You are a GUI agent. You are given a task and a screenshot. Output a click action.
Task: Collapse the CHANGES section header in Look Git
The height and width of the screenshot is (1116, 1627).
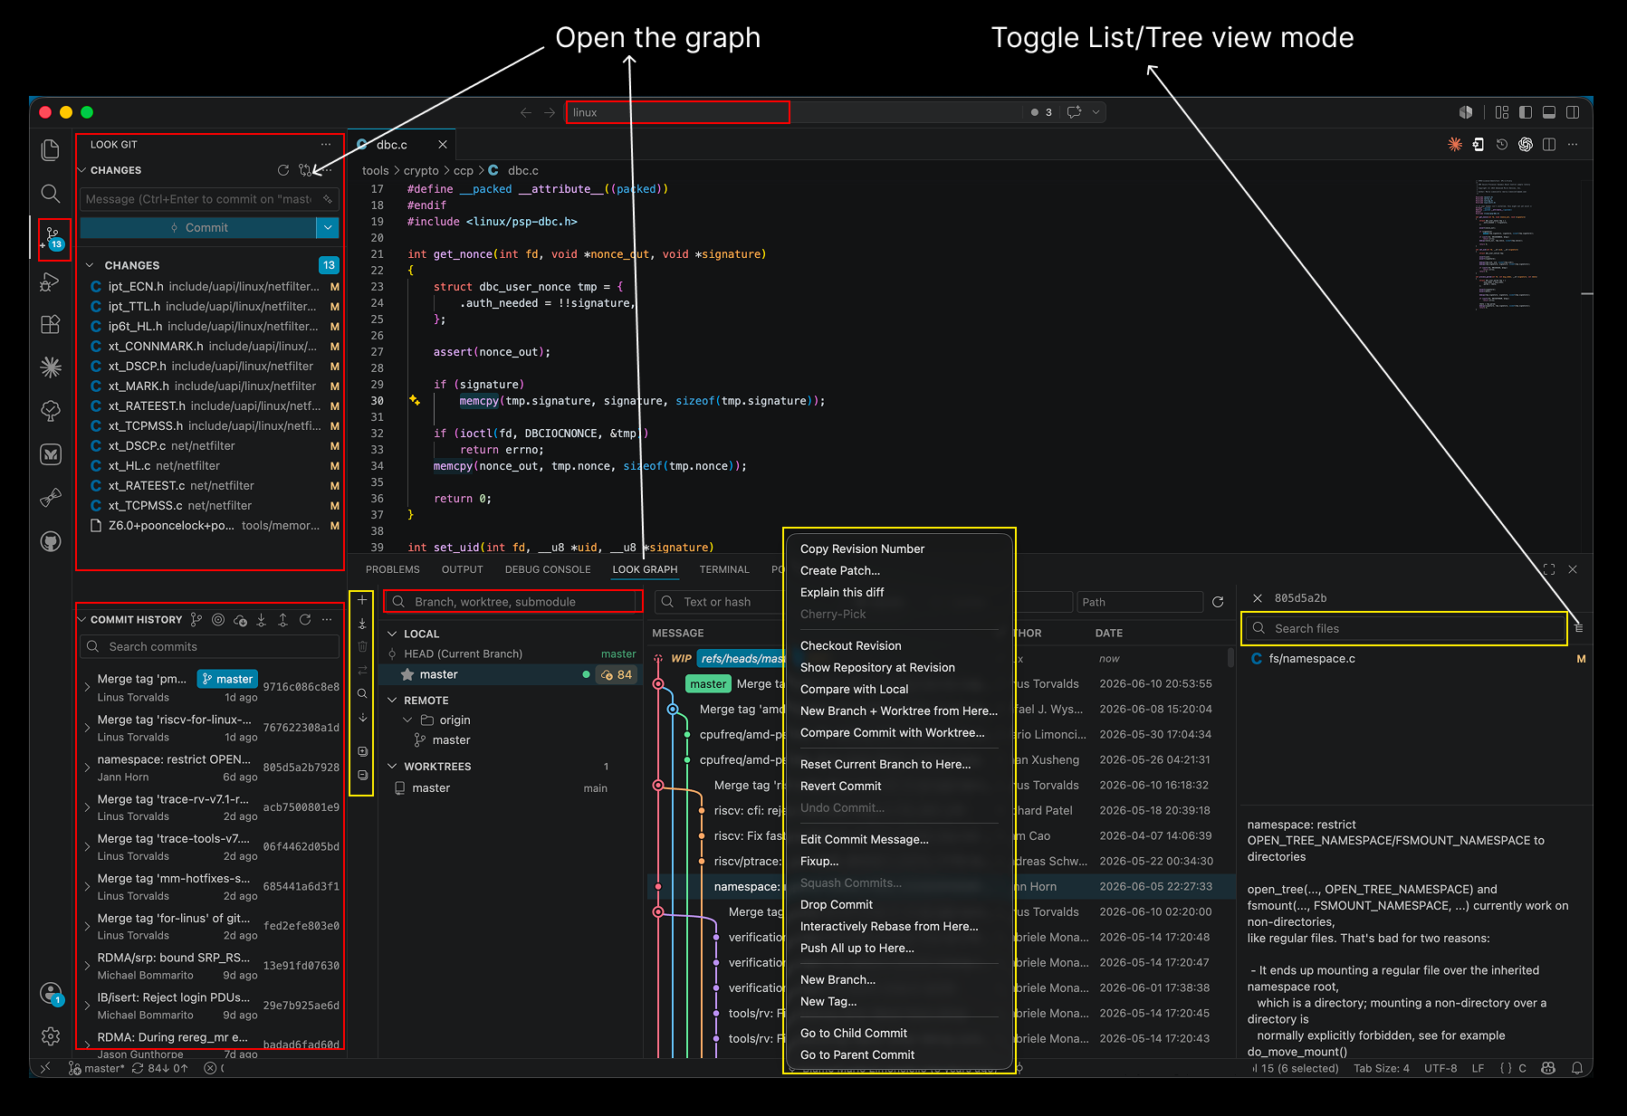coord(82,170)
